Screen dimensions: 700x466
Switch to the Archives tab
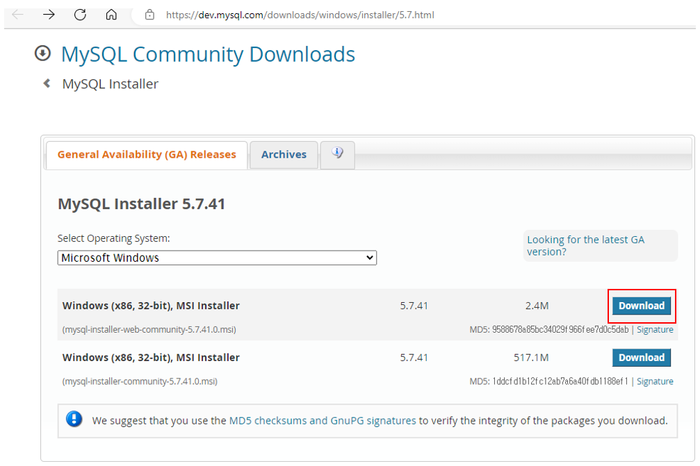[284, 155]
